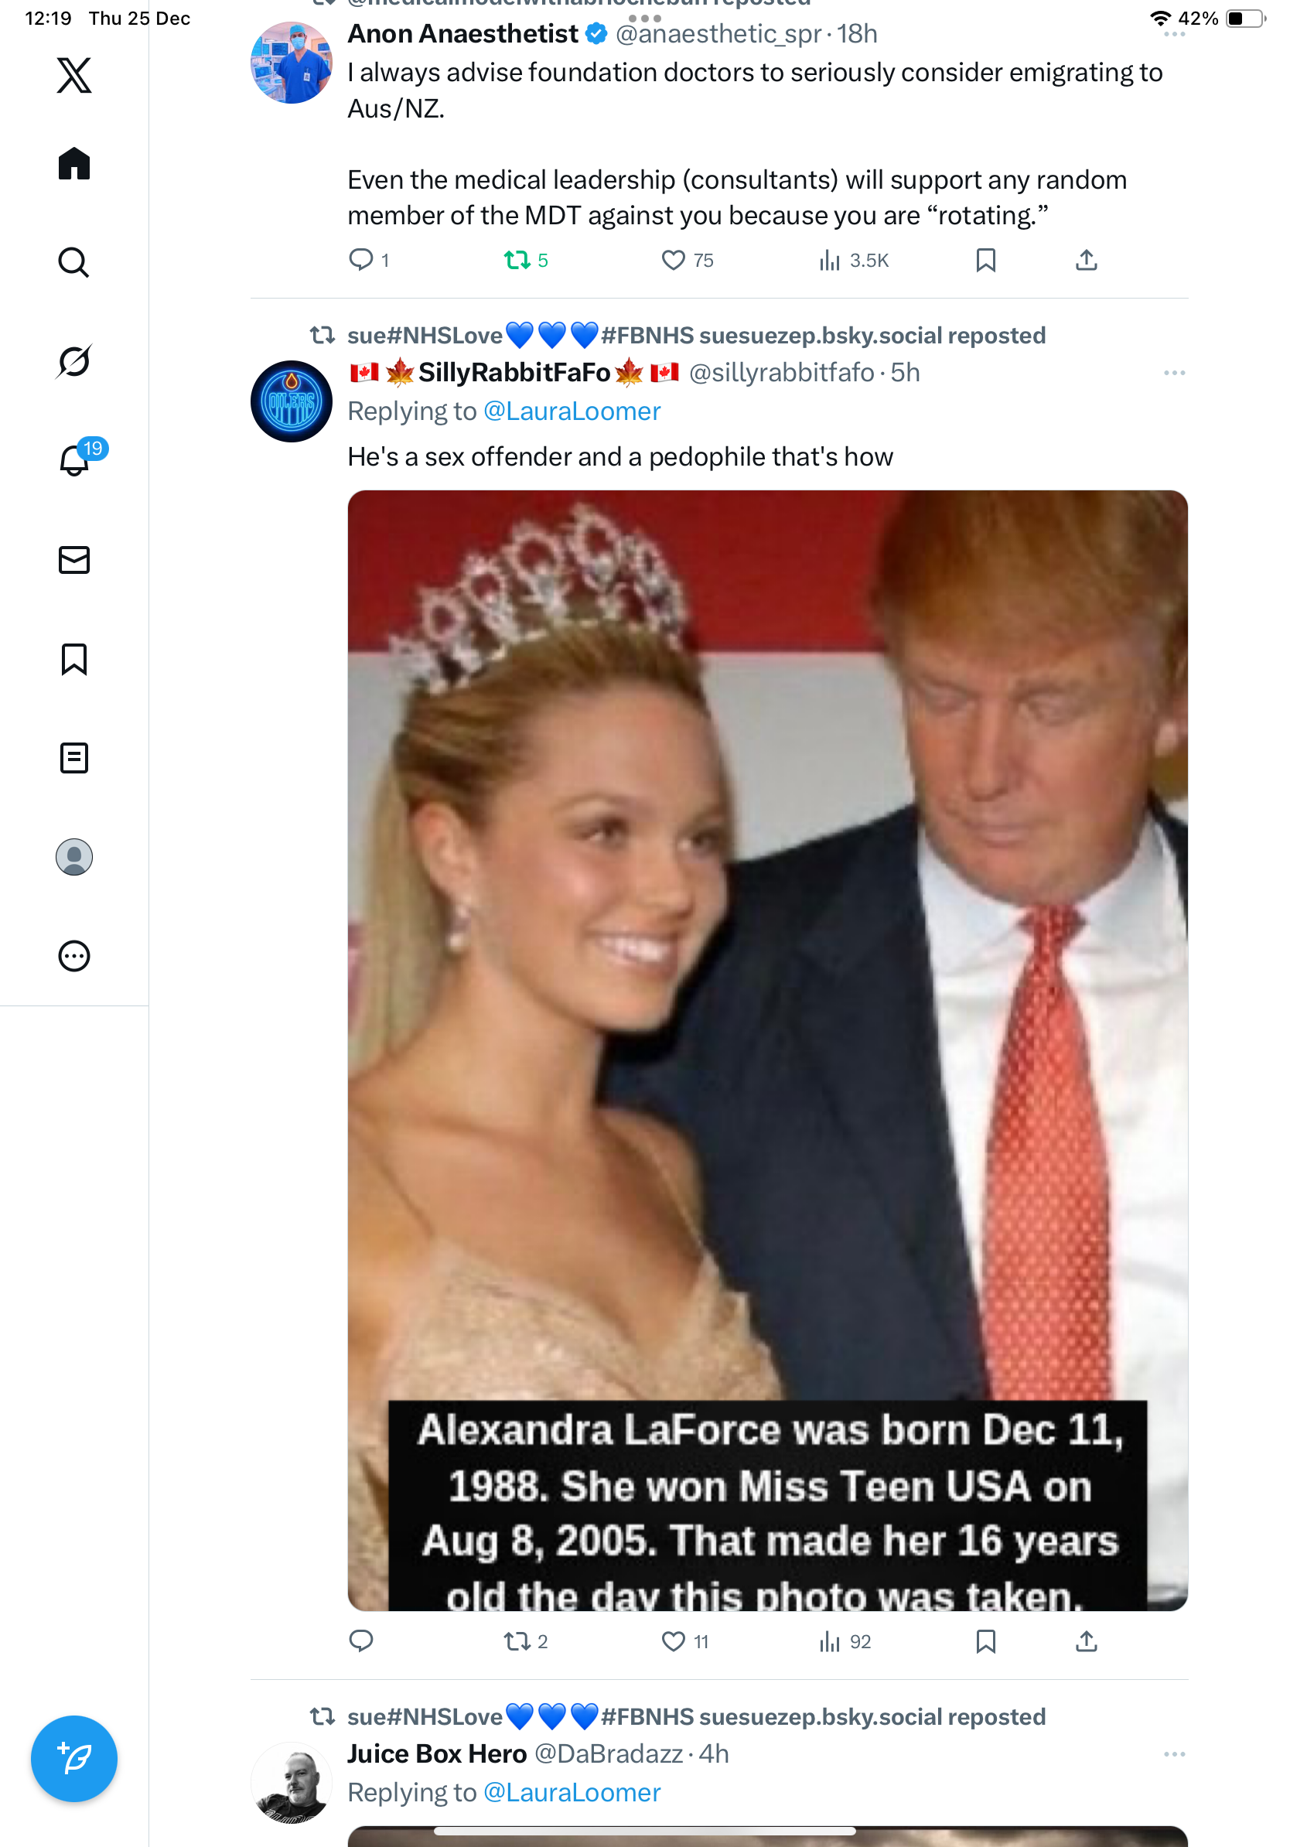Bookmark the SillyRabbitFaFo post

[x=985, y=1641]
